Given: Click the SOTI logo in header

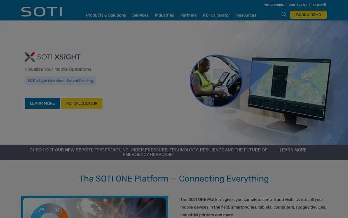Looking at the screenshot, I should [x=41, y=11].
